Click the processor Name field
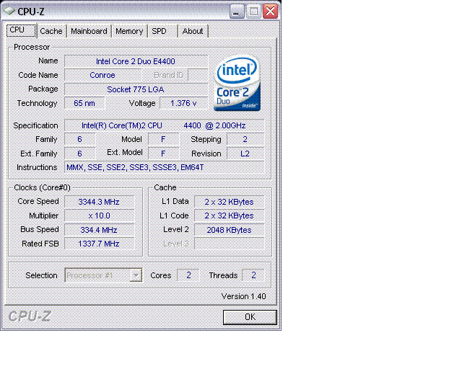This screenshot has height=369, width=462. pyautogui.click(x=136, y=61)
